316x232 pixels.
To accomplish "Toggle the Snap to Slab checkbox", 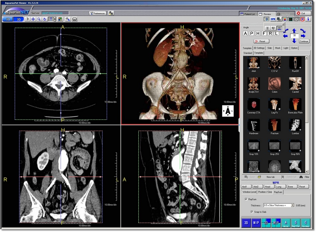I will click(252, 212).
